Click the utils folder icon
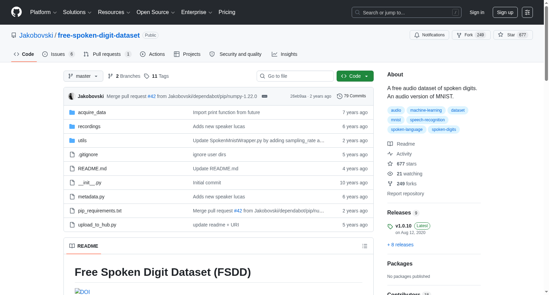The height and width of the screenshot is (295, 549). tap(72, 140)
